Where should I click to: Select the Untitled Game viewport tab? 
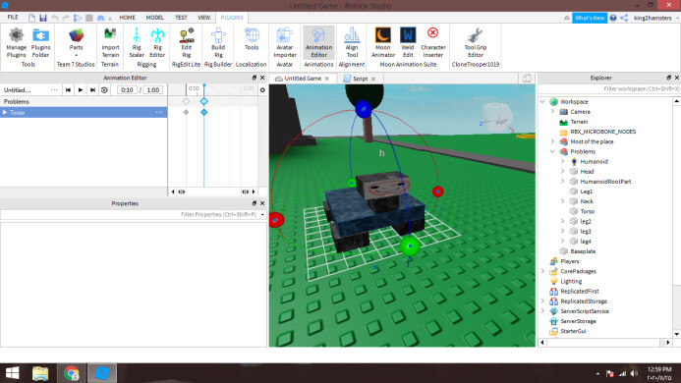point(303,79)
